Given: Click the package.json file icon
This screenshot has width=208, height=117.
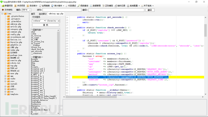Looking at the screenshot, I should pos(8,55).
